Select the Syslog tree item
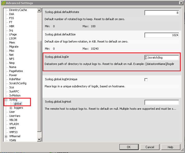Viewport: 185px width, 153px height. (x=13, y=100)
